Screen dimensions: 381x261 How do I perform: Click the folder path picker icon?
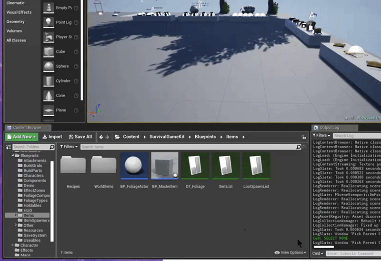(x=117, y=137)
